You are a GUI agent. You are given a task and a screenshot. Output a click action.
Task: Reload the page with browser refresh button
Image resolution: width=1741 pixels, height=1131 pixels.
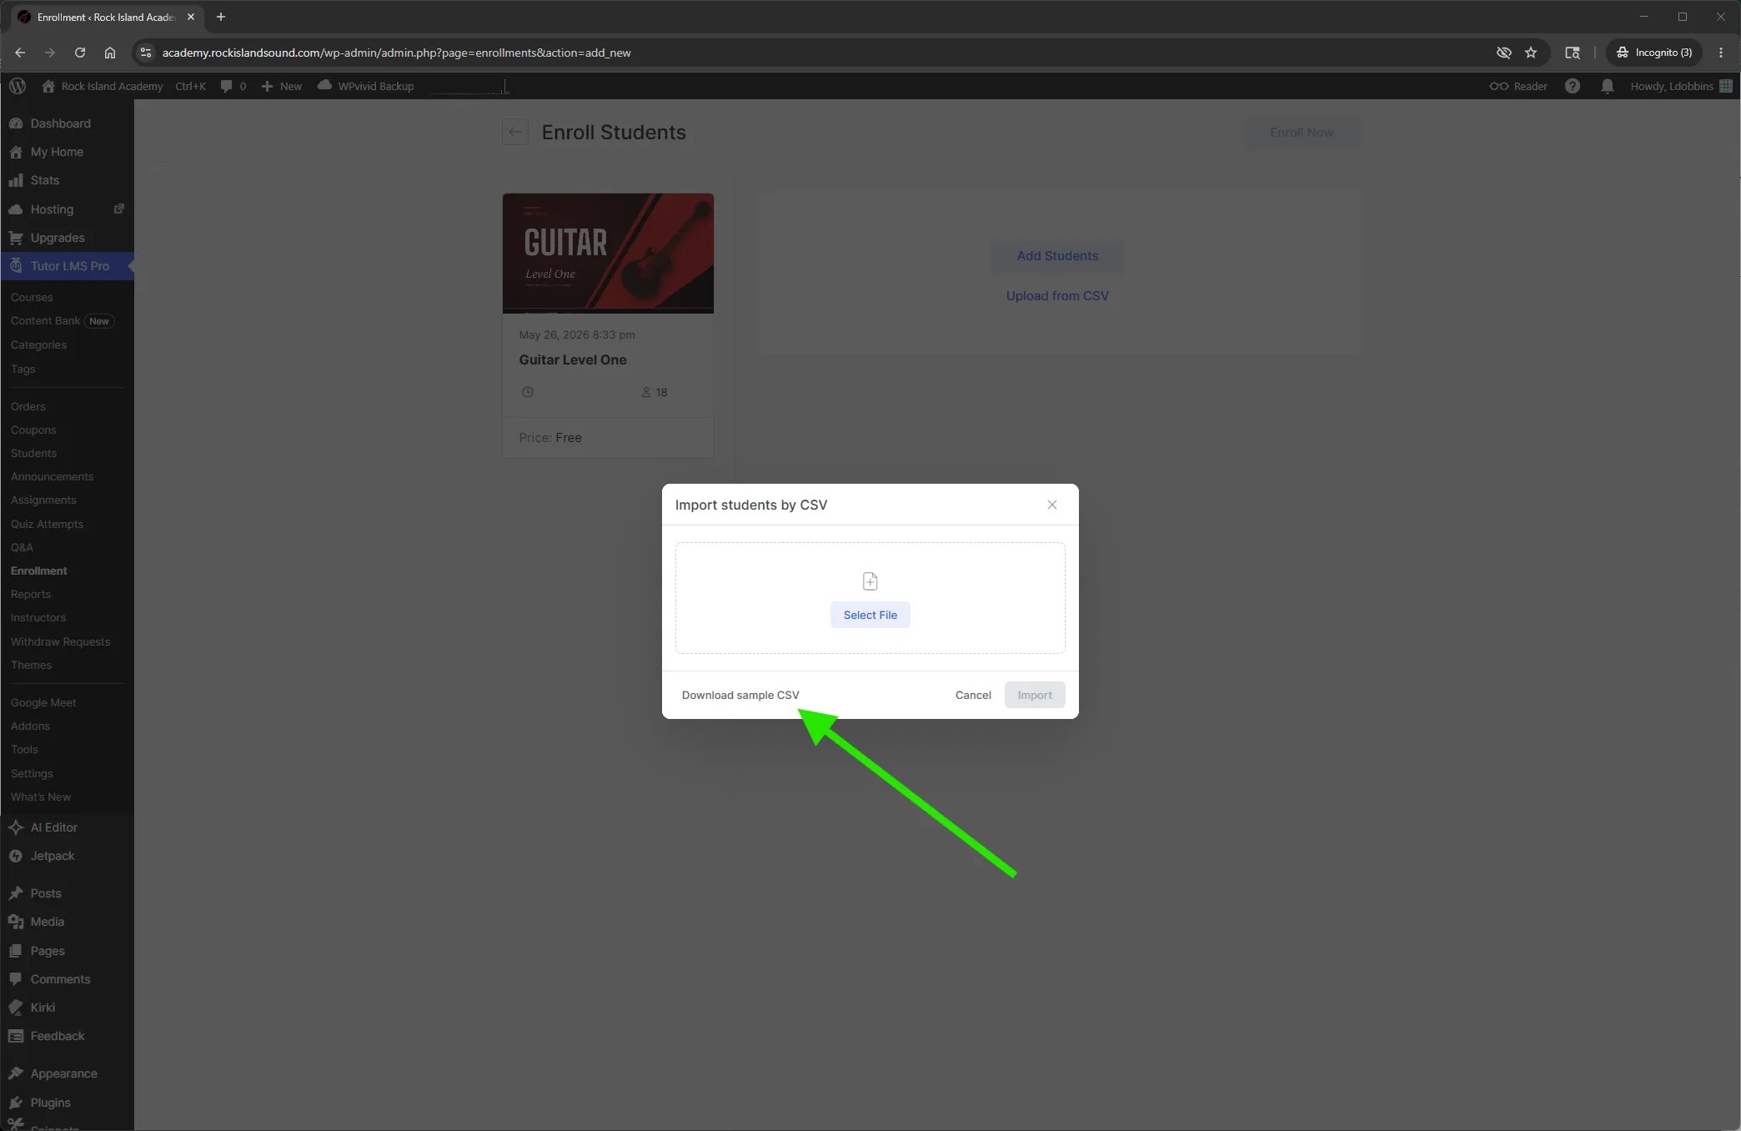[x=80, y=53]
